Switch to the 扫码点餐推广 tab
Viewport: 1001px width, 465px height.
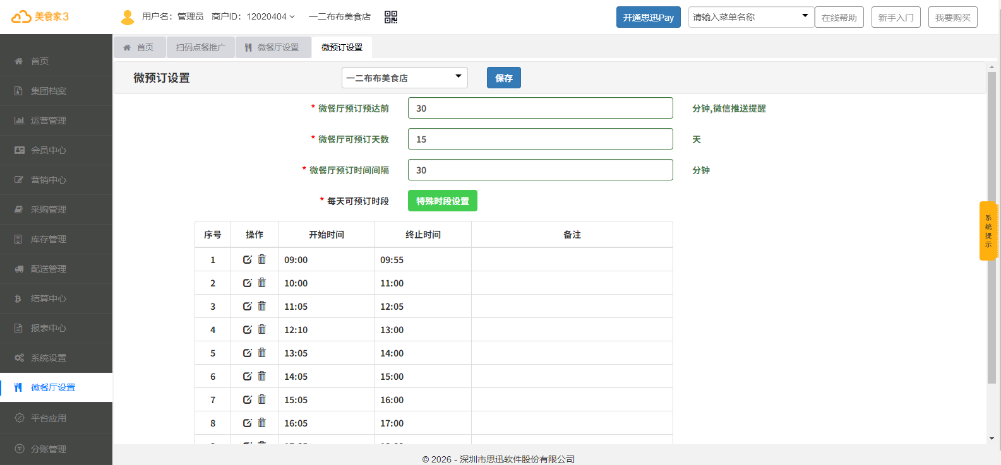click(x=200, y=47)
